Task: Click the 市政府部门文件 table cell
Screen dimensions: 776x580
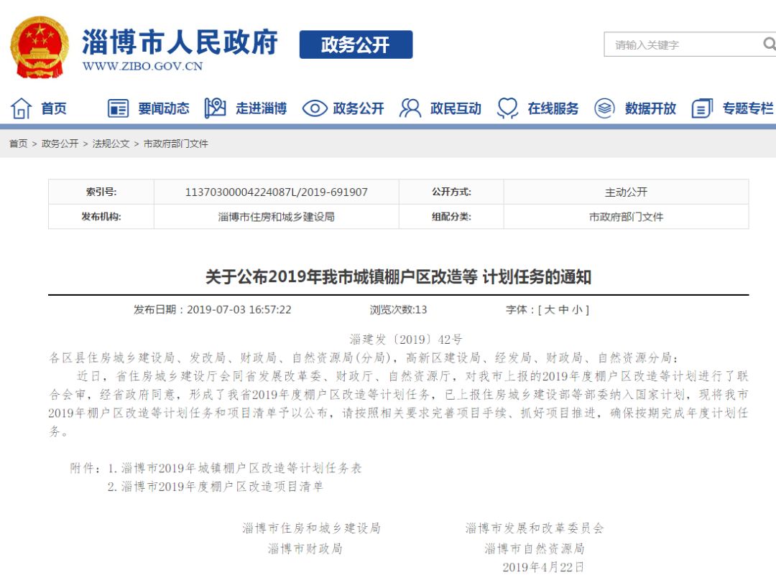Action: pyautogui.click(x=626, y=217)
